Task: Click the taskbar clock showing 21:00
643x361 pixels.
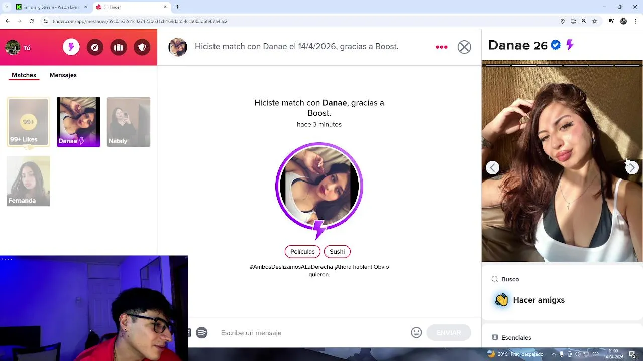Action: 613,354
